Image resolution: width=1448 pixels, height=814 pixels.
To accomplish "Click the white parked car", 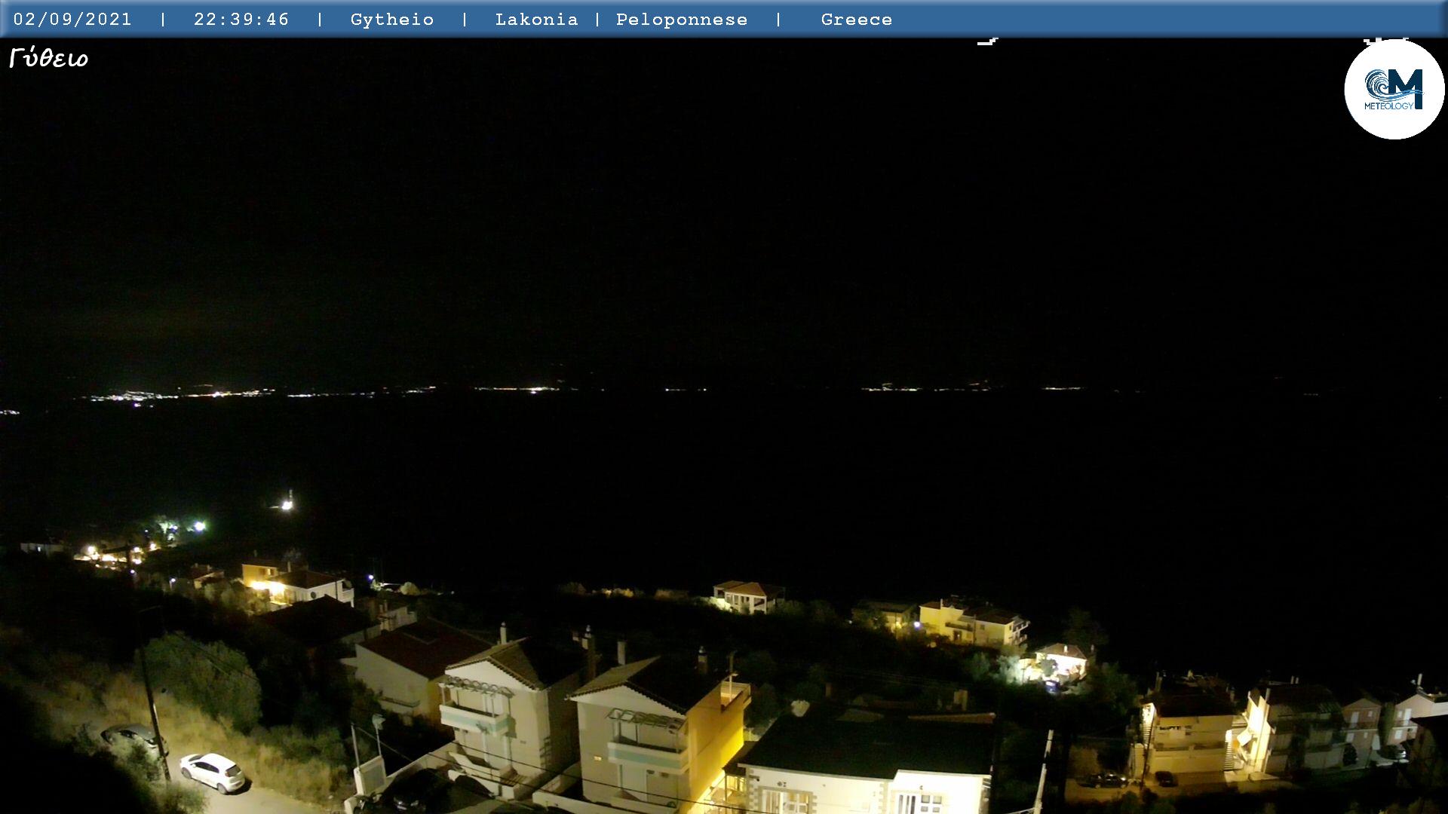I will 212,772.
